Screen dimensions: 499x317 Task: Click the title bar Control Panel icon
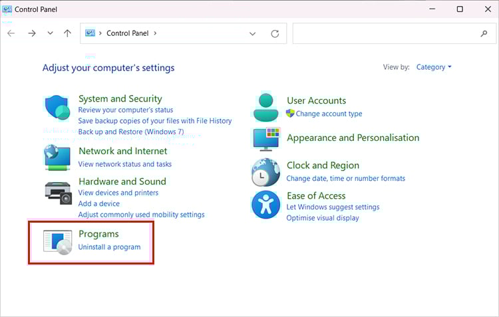coord(7,9)
